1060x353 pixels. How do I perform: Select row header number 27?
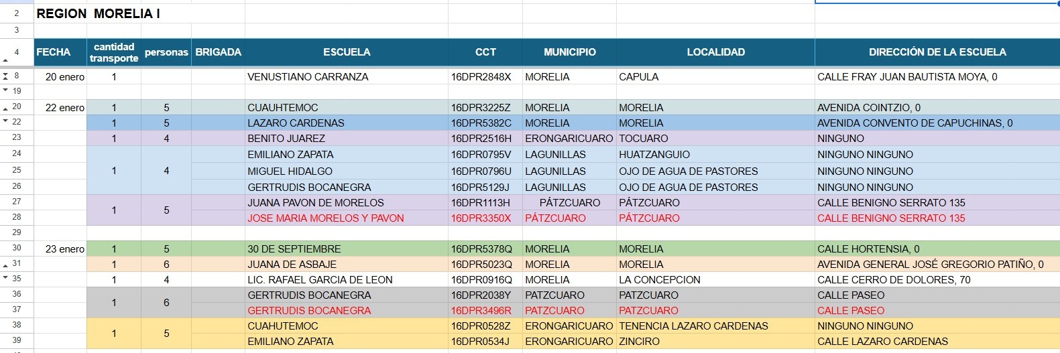point(17,202)
